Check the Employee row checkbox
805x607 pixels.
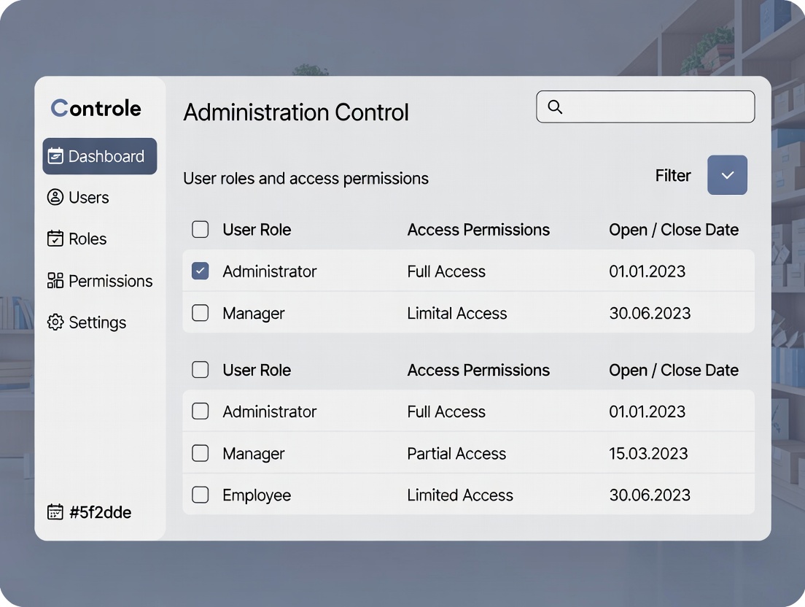tap(200, 495)
